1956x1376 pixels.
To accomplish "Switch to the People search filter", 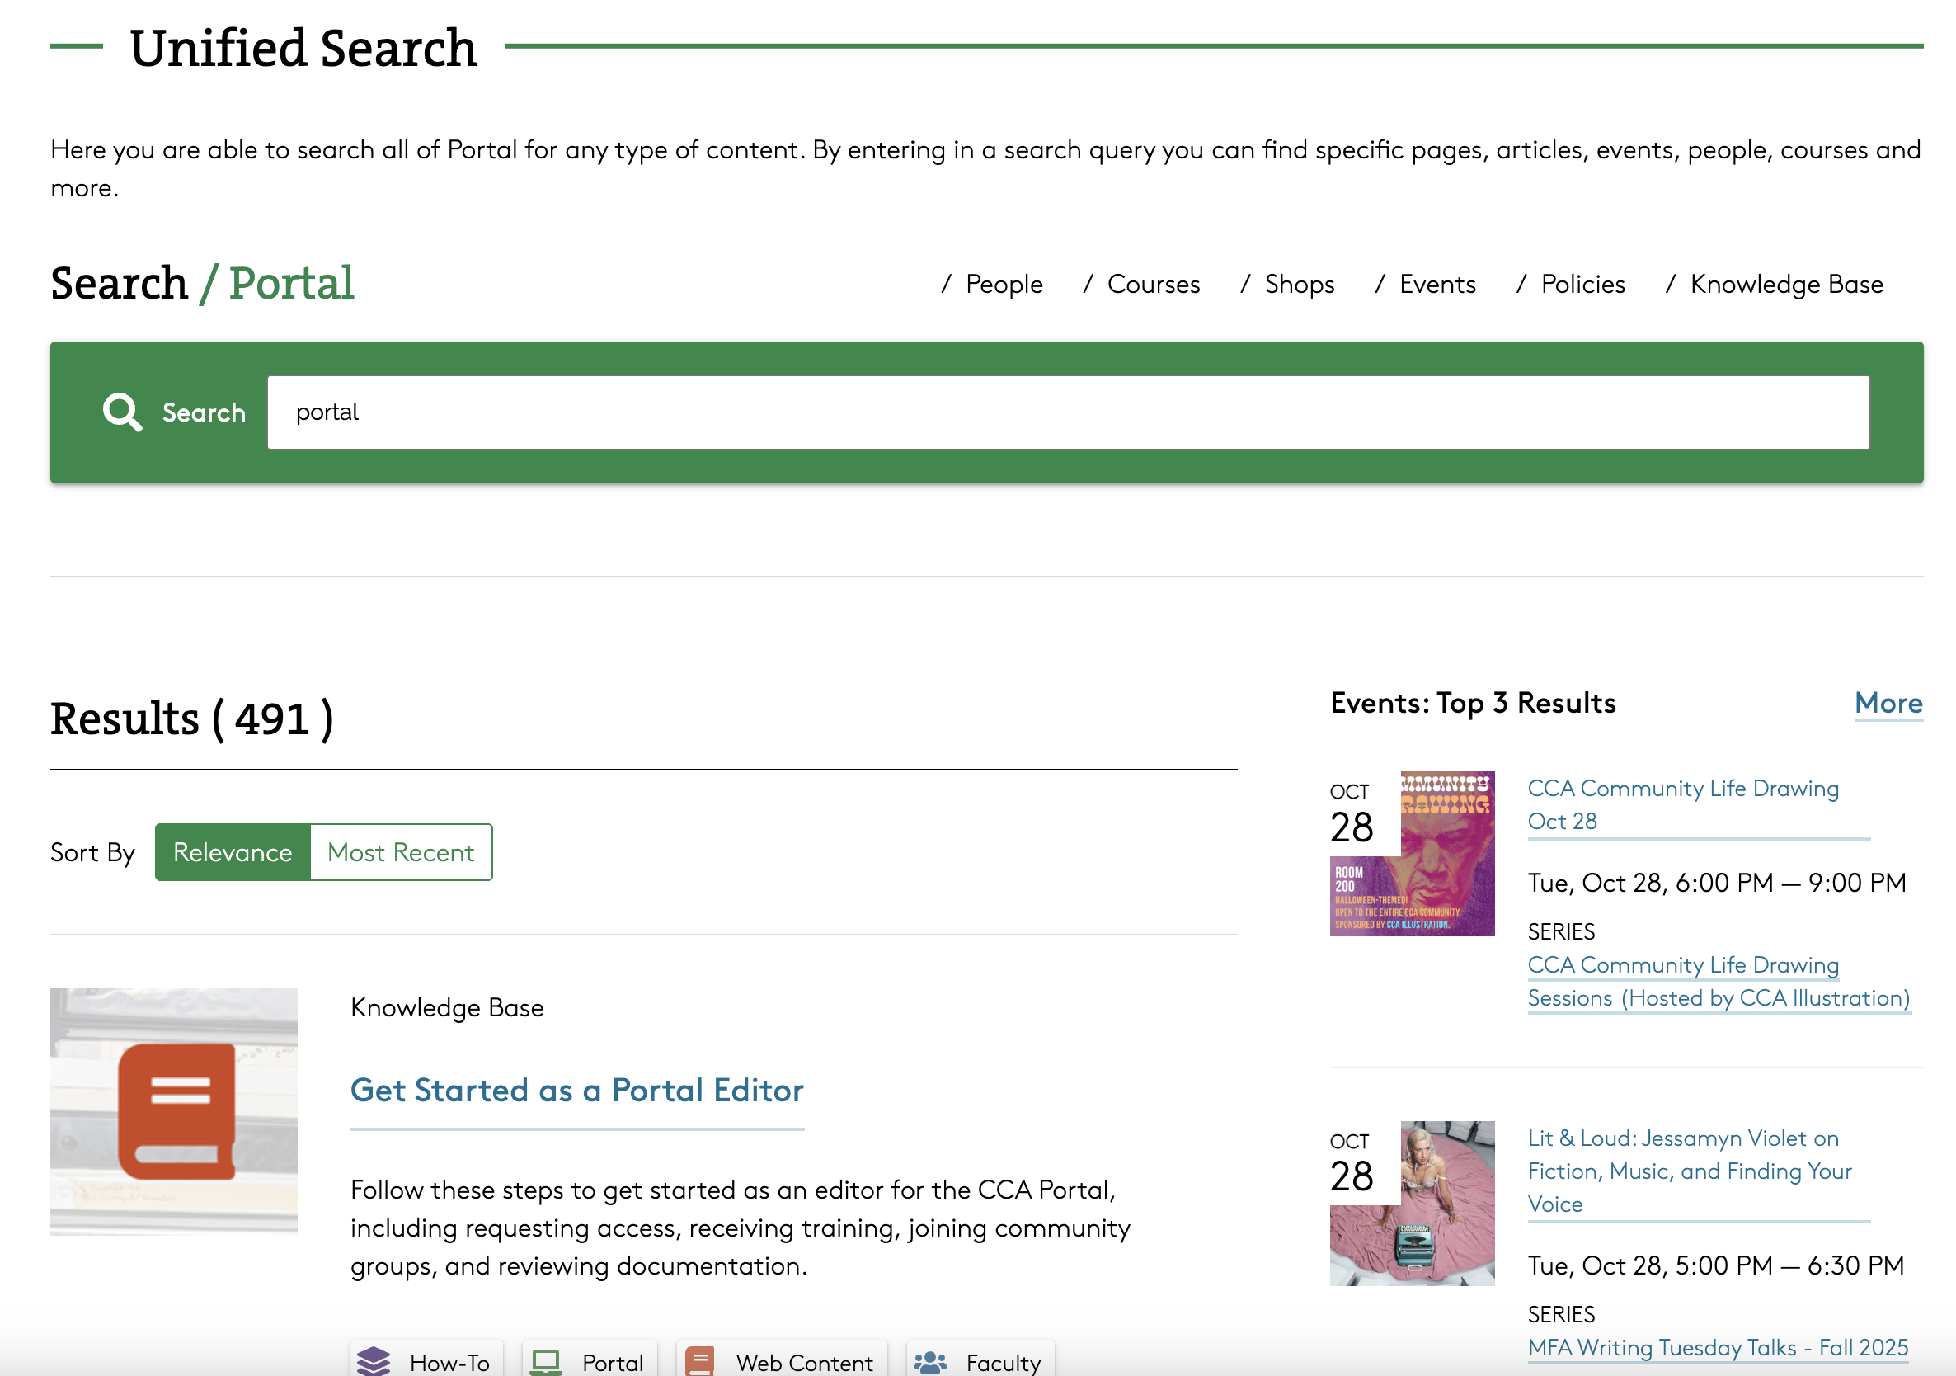I will [1003, 285].
